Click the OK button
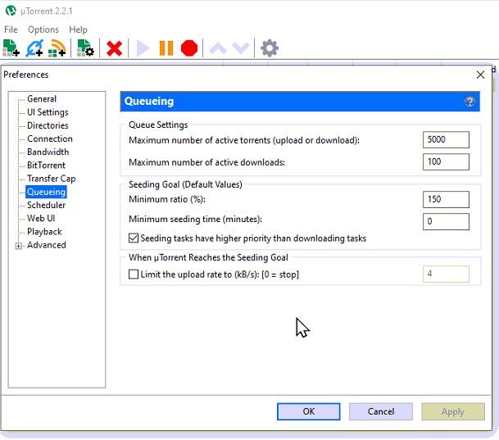Image resolution: width=499 pixels, height=440 pixels. click(309, 411)
